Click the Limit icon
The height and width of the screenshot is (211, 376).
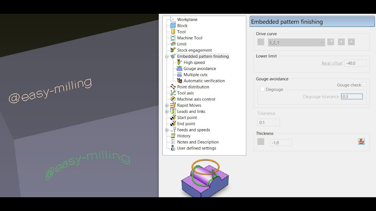tap(173, 44)
